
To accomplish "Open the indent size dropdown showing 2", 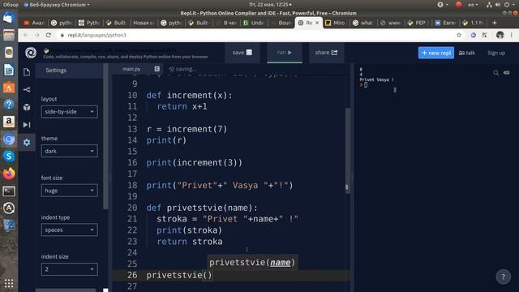I will 69,269.
